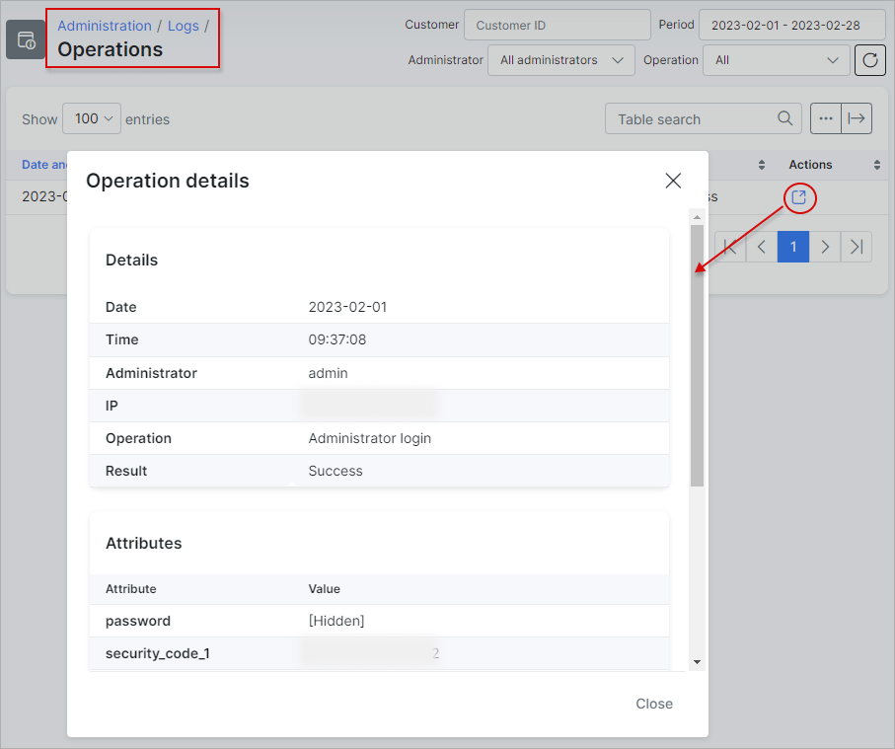Click the Date and time column header
Image resolution: width=895 pixels, height=749 pixels.
(44, 165)
